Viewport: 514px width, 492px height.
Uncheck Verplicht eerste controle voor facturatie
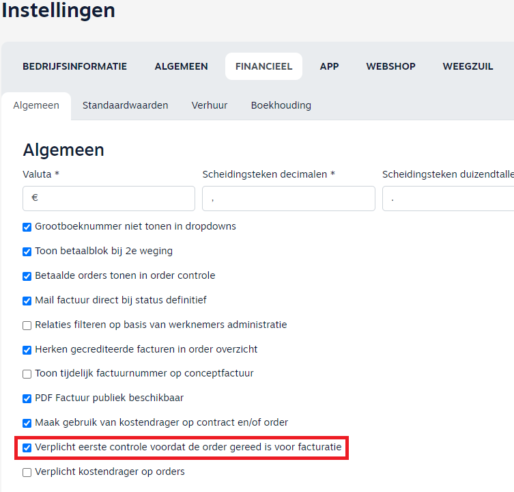tap(27, 448)
